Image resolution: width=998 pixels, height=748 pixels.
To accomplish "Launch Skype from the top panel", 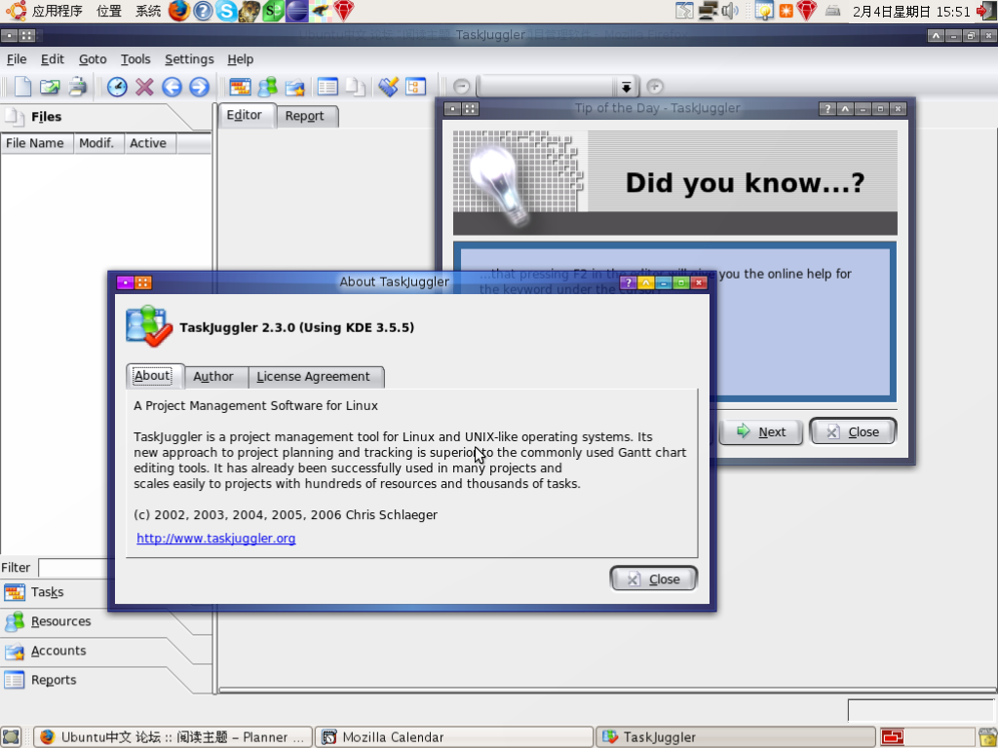I will (226, 11).
